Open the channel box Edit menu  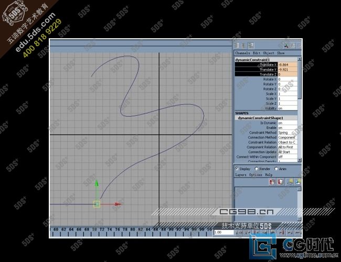(257, 53)
